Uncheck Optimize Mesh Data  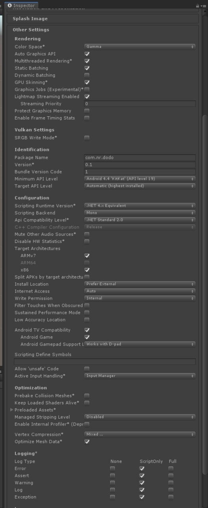coord(87,442)
